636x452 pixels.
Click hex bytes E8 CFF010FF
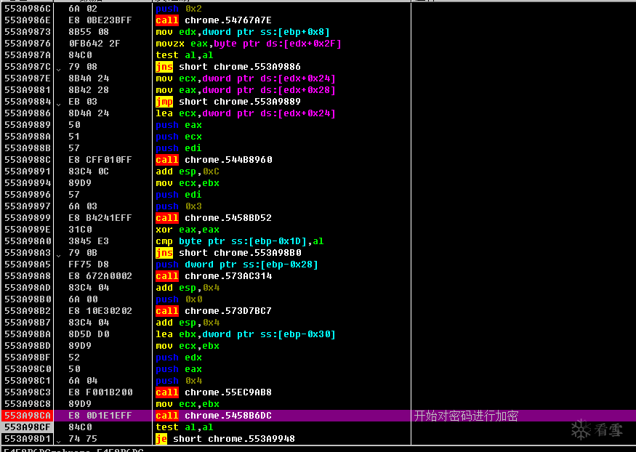tap(100, 160)
